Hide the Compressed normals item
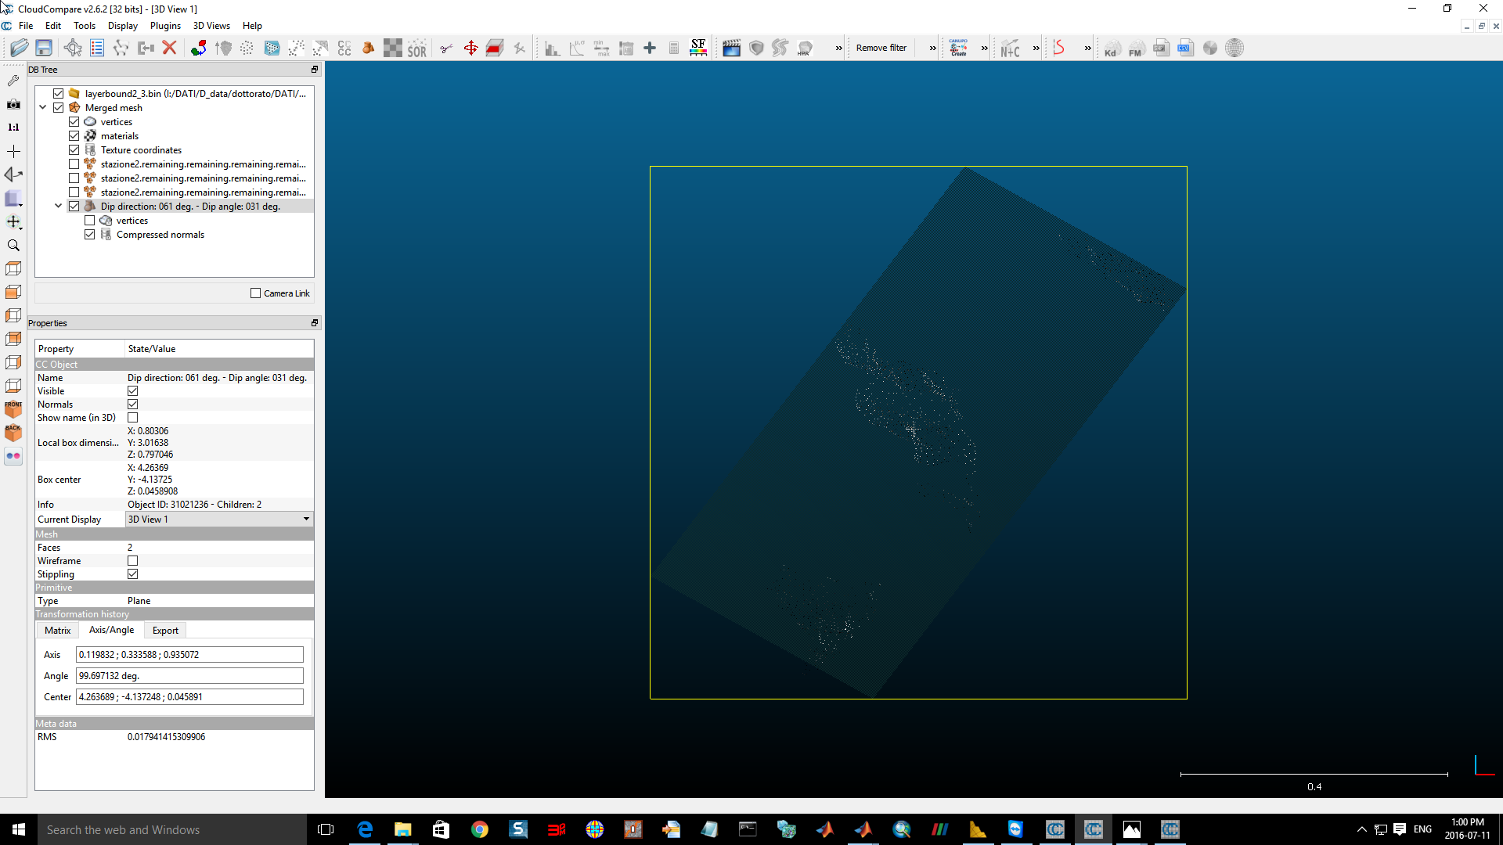This screenshot has height=845, width=1503. [90, 235]
